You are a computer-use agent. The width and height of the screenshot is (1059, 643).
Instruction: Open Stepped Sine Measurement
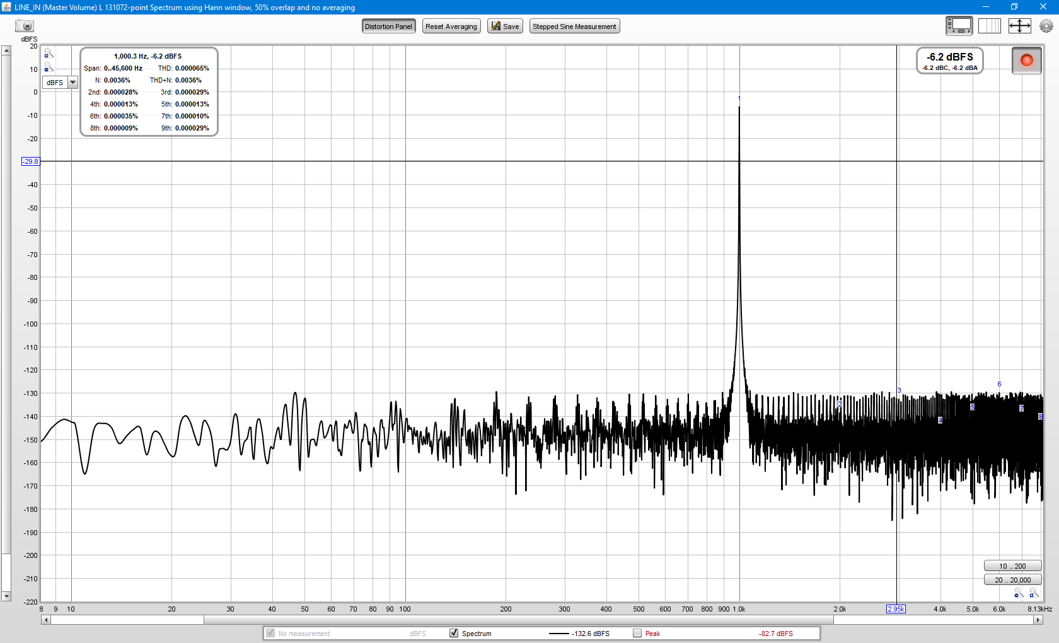pos(574,26)
